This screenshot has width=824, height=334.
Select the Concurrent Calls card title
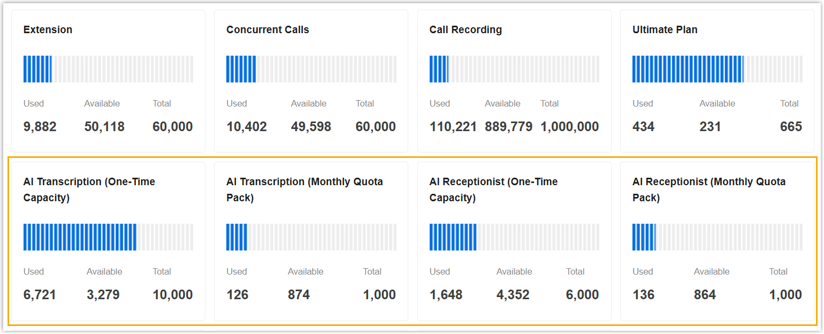tap(268, 30)
